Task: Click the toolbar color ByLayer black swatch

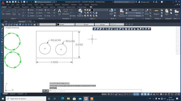Action: tap(58, 24)
